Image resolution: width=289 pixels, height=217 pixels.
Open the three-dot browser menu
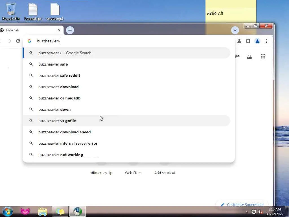point(266,41)
